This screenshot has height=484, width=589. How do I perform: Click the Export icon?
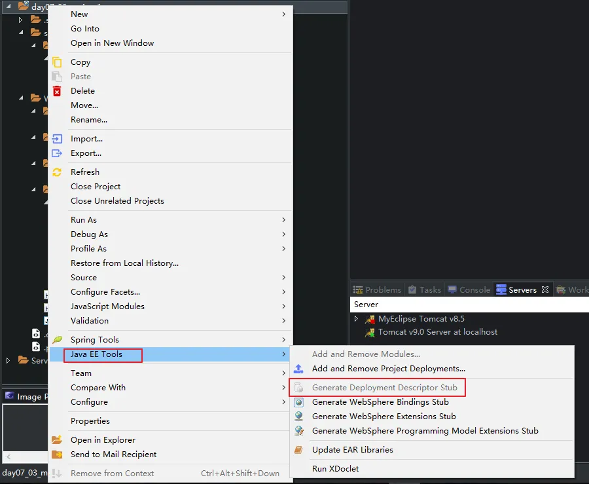pos(57,153)
